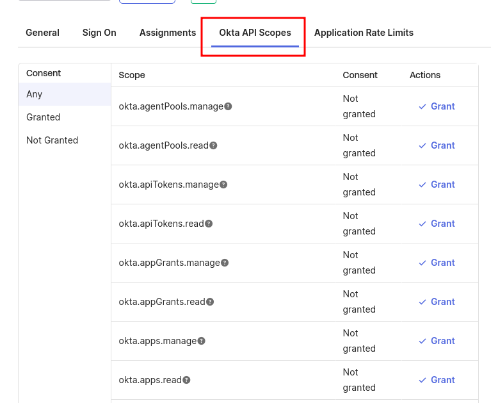Grant the okta.agentPools.manage scope
491x403 pixels.
437,106
